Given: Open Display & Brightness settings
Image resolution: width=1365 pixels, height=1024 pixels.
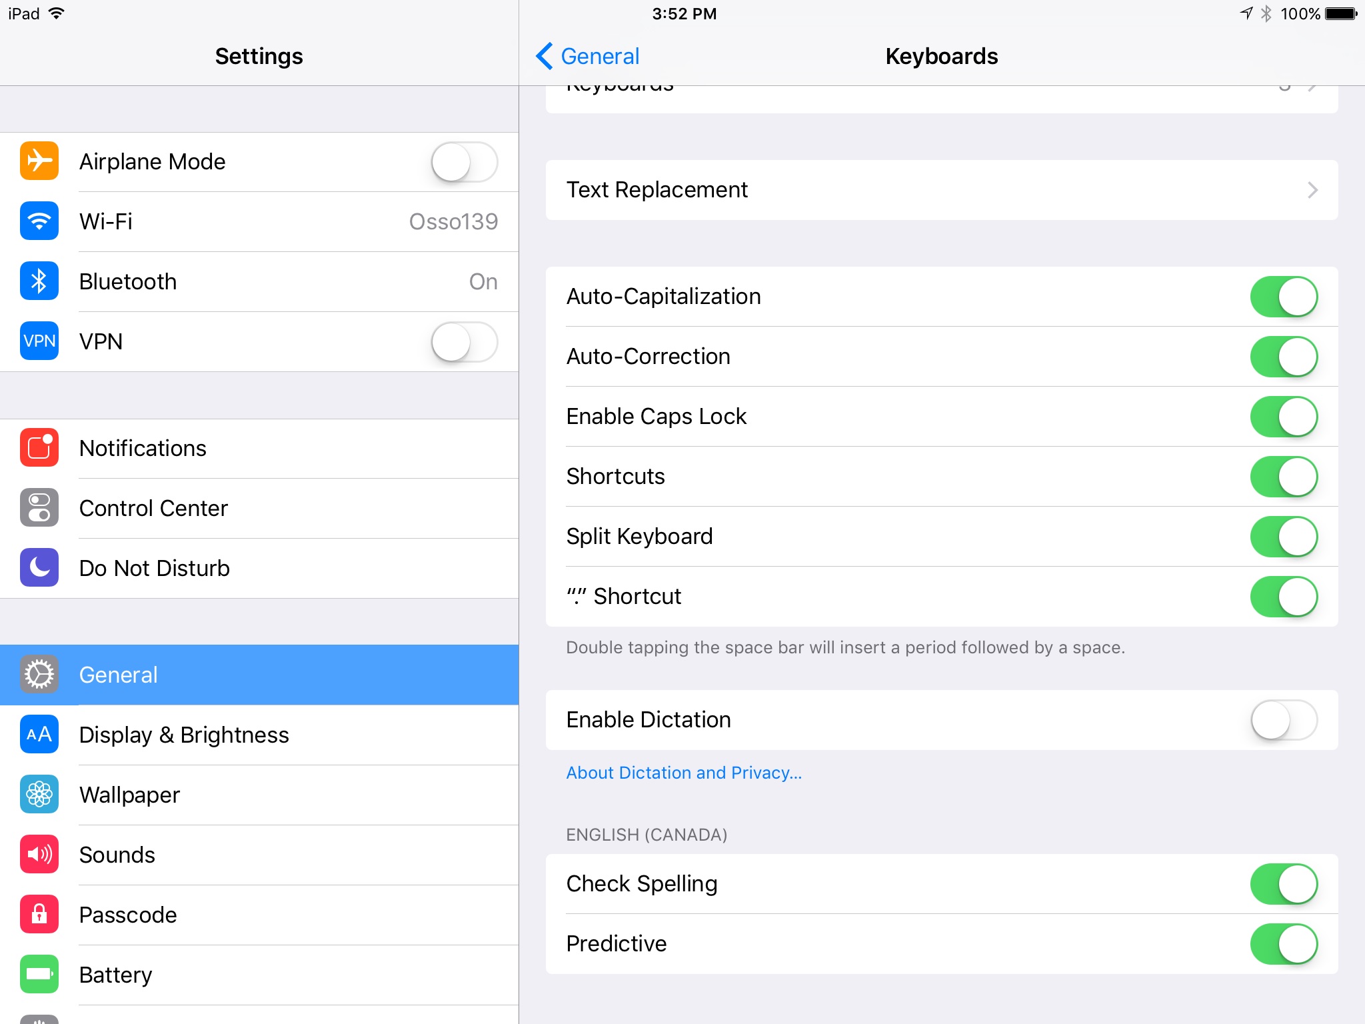Looking at the screenshot, I should [x=184, y=735].
